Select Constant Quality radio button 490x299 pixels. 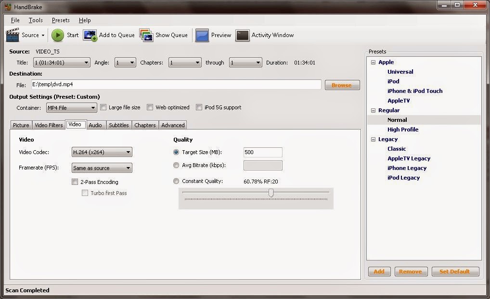(176, 181)
